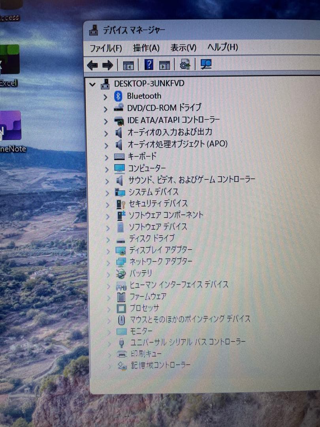Select the プロセッサ category icon
This screenshot has width=320, height=427.
[x=122, y=308]
